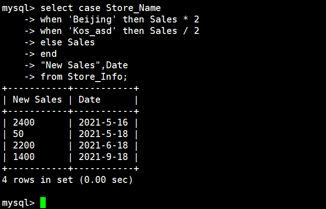Click the green cursor at the mysql prompt

pyautogui.click(x=43, y=203)
